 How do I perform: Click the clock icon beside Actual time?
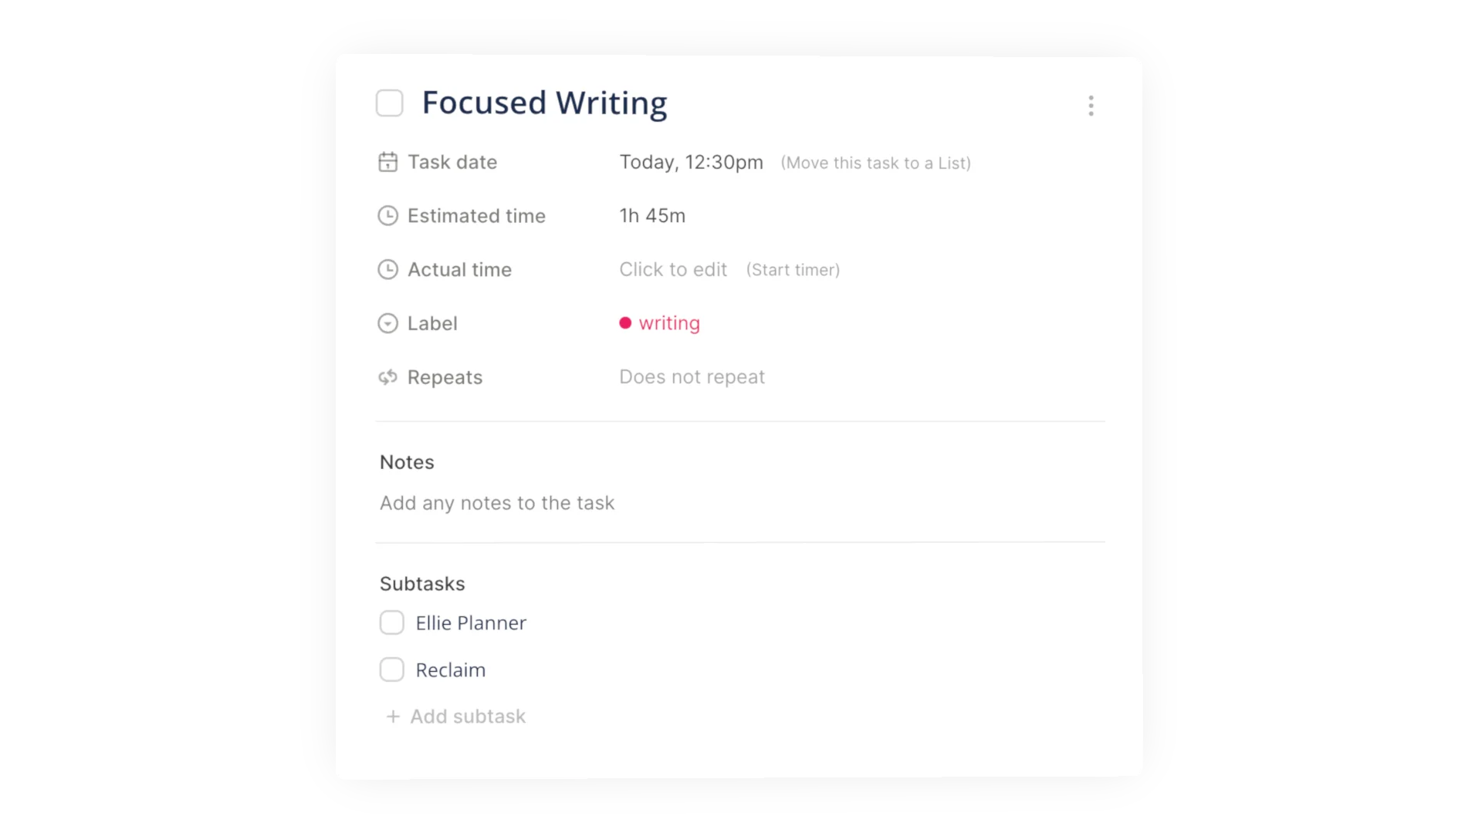tap(388, 269)
